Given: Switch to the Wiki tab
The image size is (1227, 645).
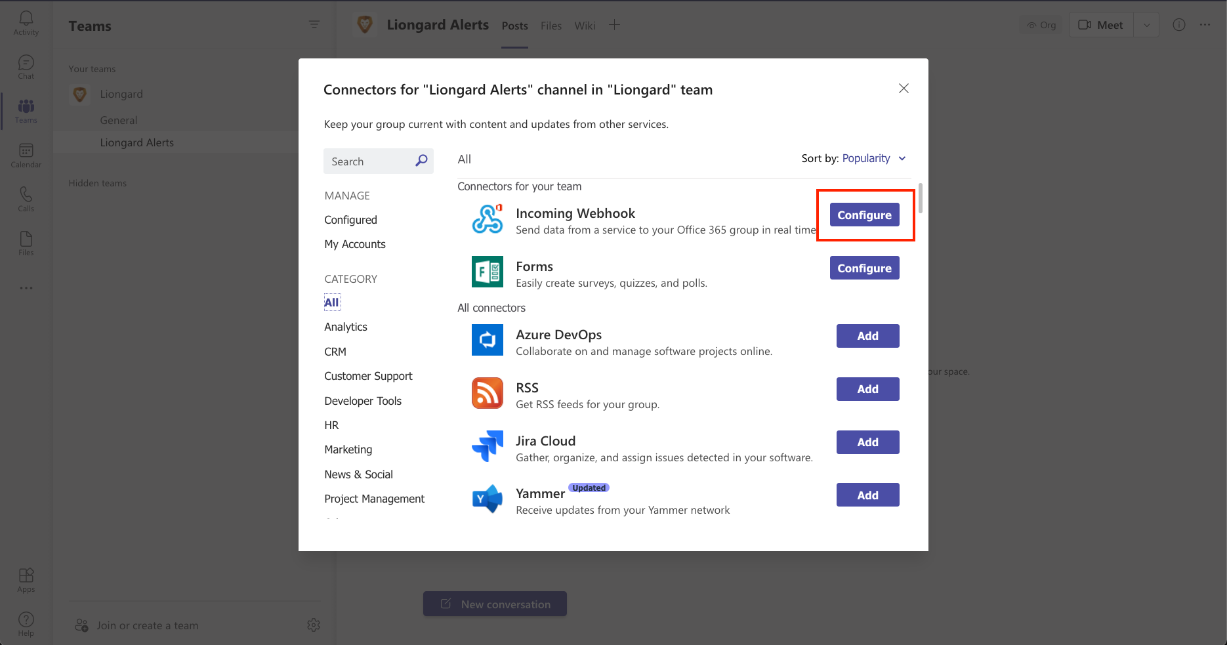Looking at the screenshot, I should pos(585,26).
